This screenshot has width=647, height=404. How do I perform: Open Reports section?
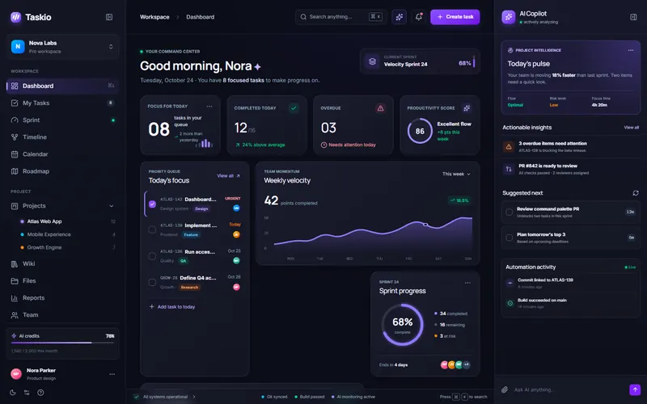[x=63, y=297]
